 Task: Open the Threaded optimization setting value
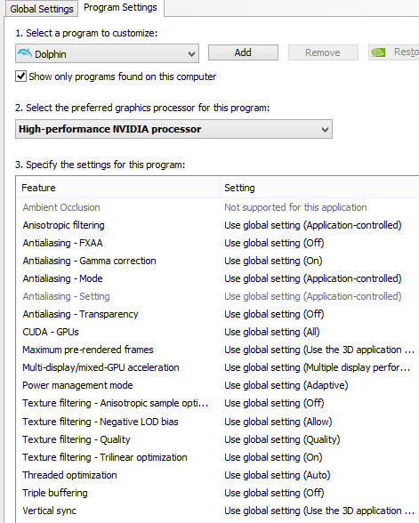click(278, 475)
